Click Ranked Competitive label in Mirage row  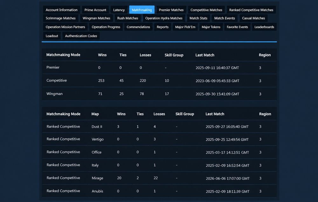(x=63, y=178)
